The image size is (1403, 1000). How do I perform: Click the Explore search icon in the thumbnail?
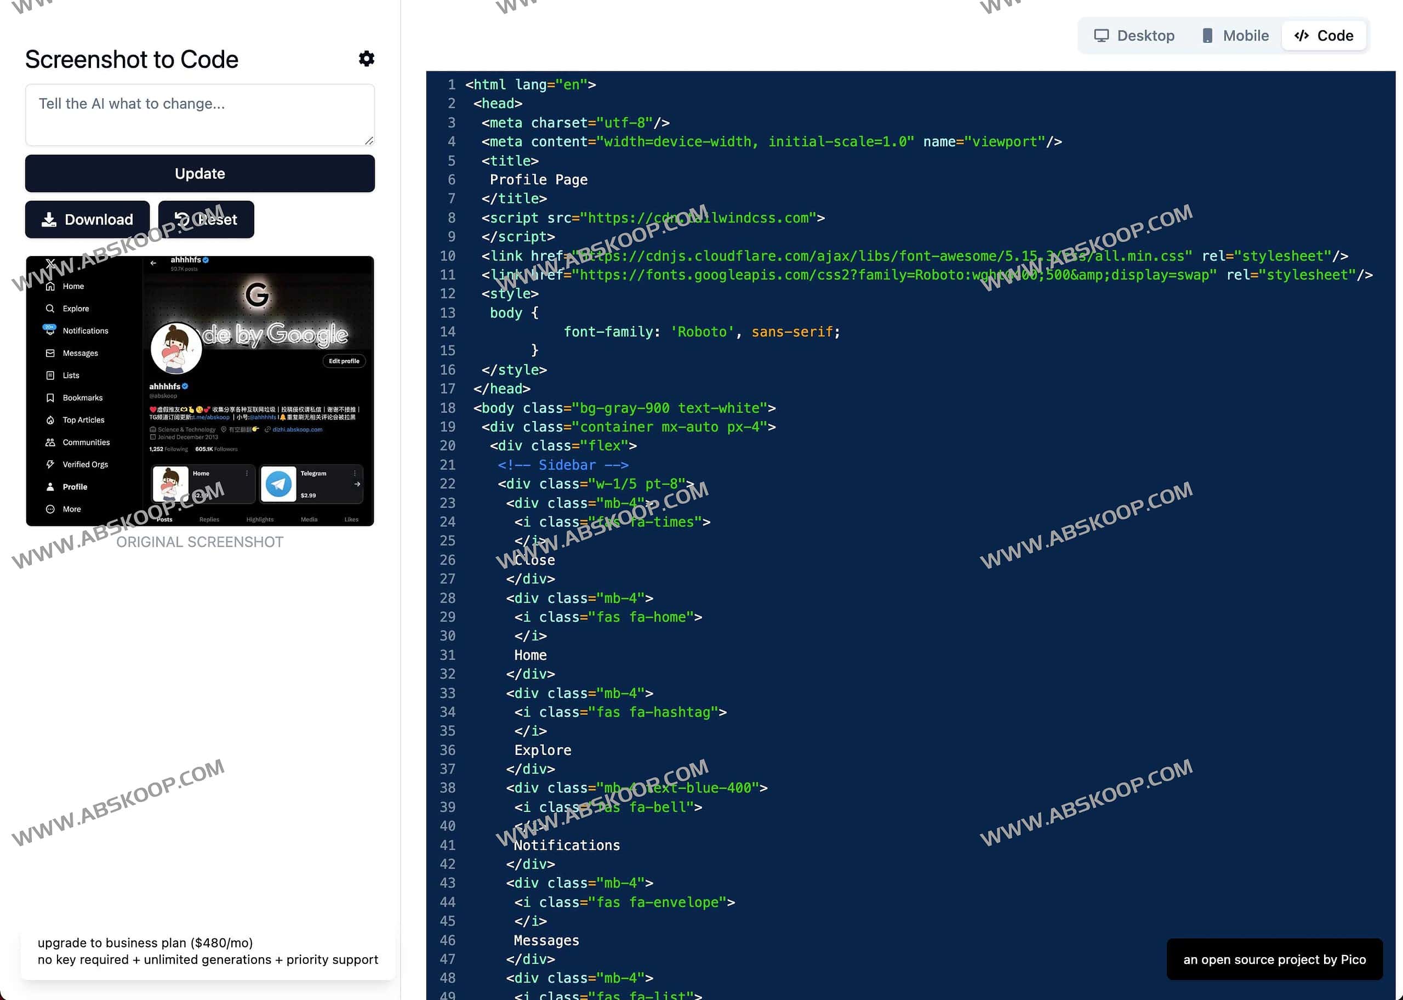pos(50,308)
